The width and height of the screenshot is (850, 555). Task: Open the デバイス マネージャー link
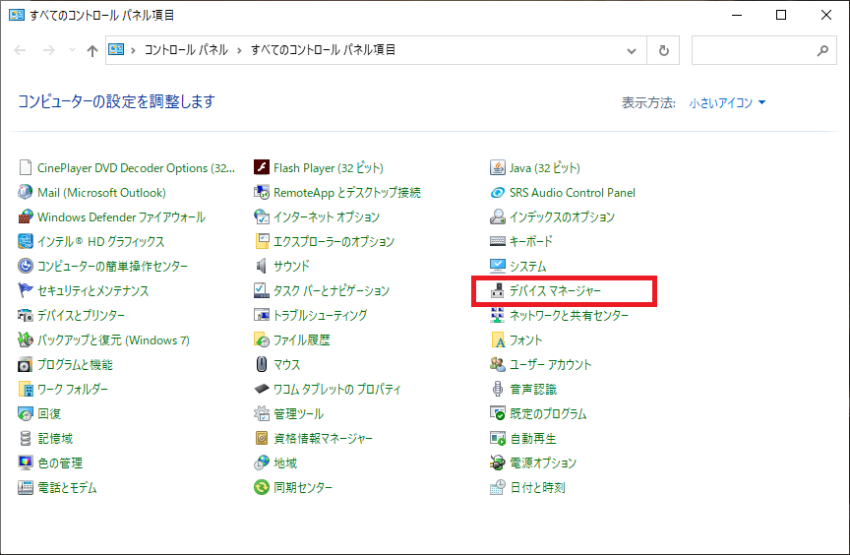pyautogui.click(x=555, y=291)
